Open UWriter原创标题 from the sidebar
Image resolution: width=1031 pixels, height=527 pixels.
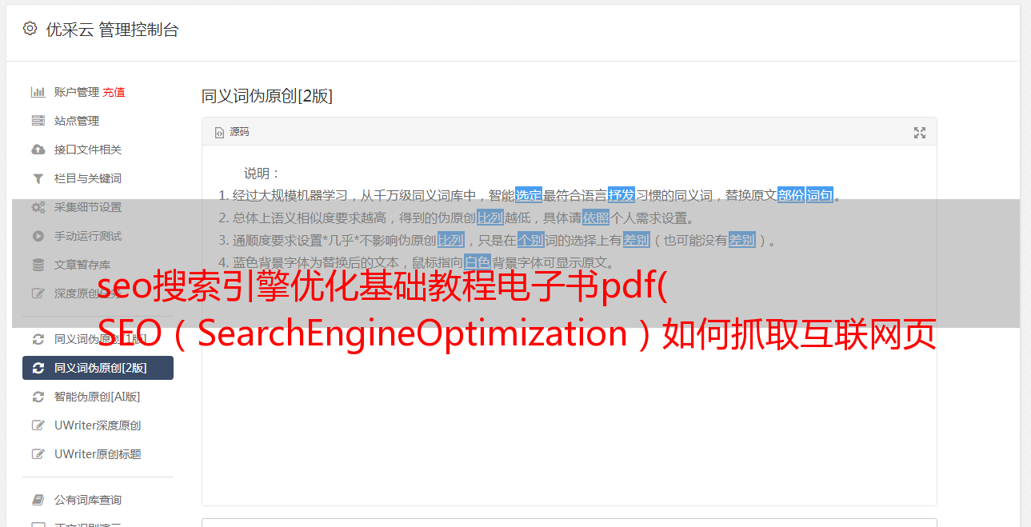click(98, 454)
